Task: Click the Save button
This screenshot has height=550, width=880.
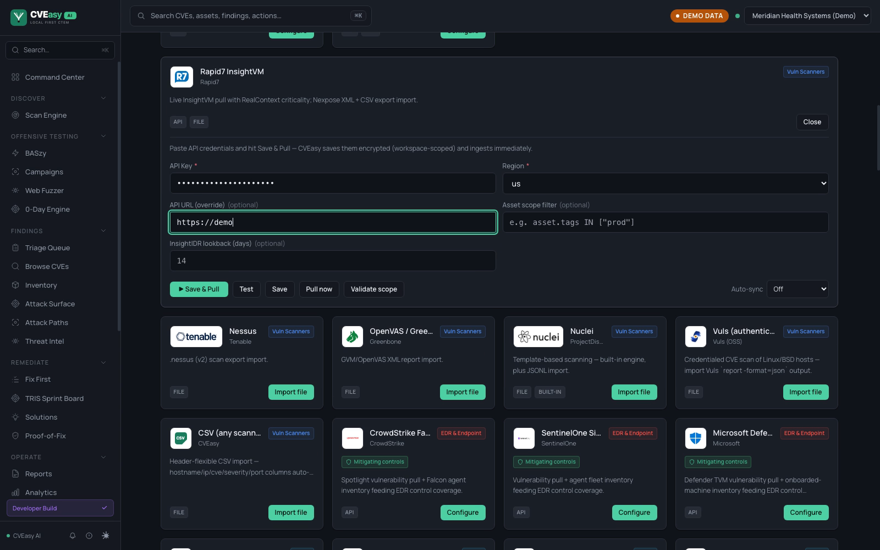Action: click(x=279, y=289)
